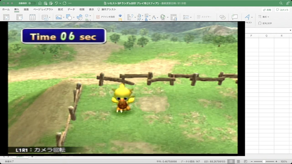Expand the data-from-picture dropdown arrow
Image resolution: width=292 pixels, height=164 pixels.
point(50,17)
